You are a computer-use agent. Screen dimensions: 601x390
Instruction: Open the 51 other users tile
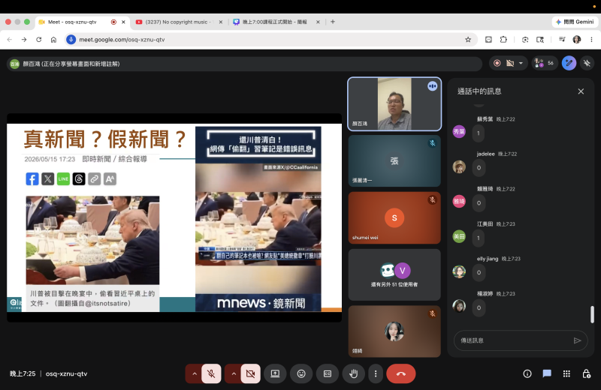394,274
